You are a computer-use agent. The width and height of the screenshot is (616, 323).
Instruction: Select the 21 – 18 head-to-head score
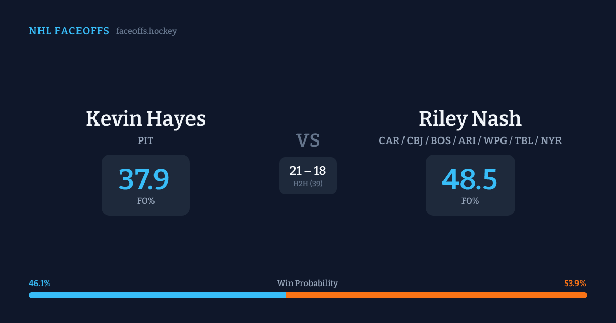point(307,171)
